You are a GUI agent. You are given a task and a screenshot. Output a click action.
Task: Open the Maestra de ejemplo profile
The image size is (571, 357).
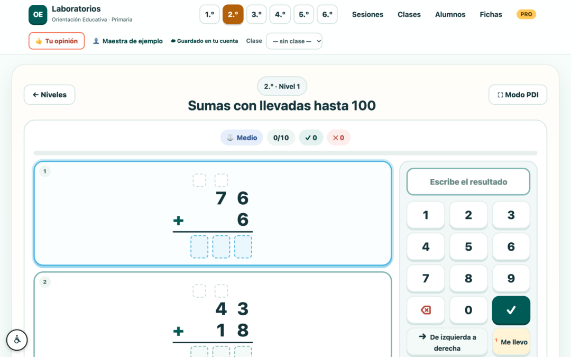(128, 41)
